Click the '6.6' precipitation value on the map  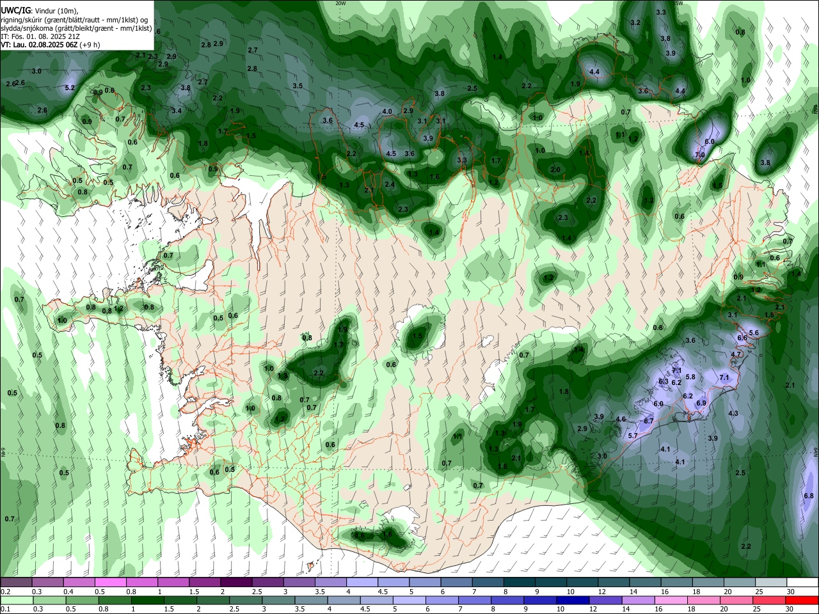tap(742, 338)
